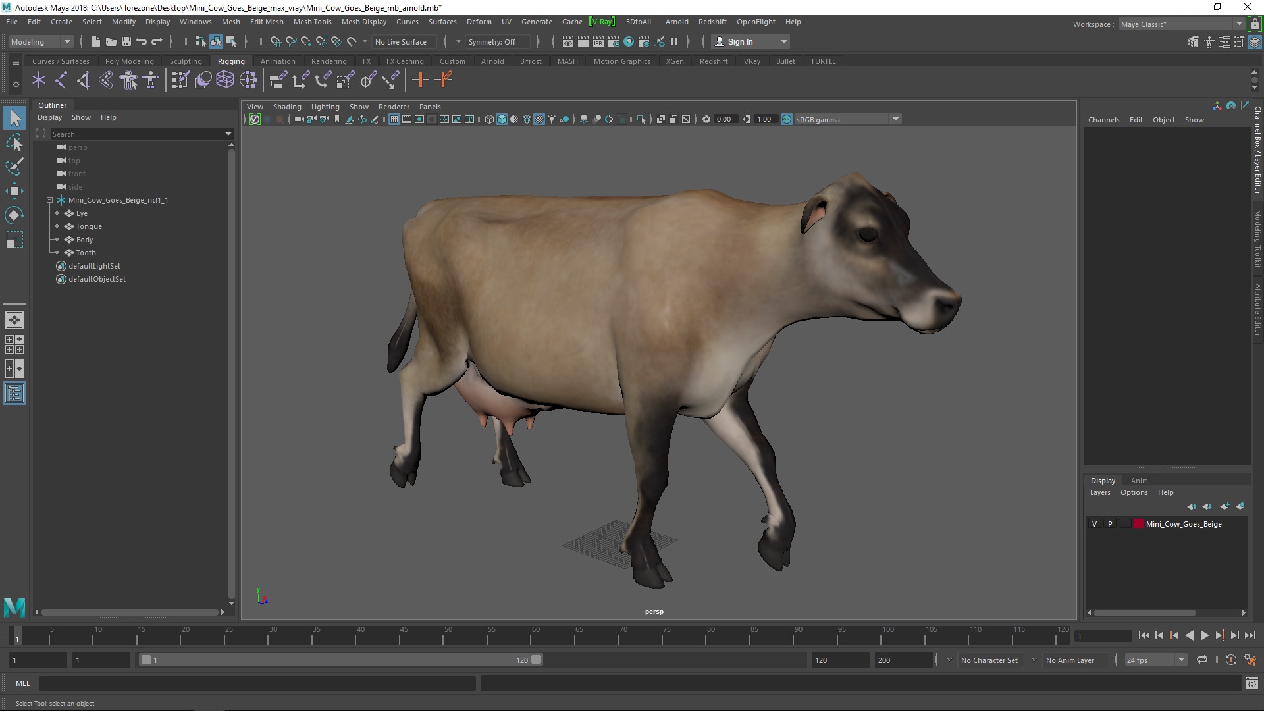
Task: Expand Mini_Cow_Goes_Beige_ncl1_1 hierarchy
Action: coord(49,199)
